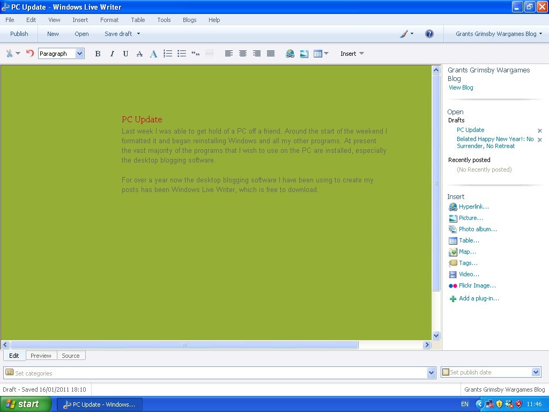Screen dimensions: 549x412
Task: Apply Strikethrough formatting icon
Action: click(x=139, y=54)
